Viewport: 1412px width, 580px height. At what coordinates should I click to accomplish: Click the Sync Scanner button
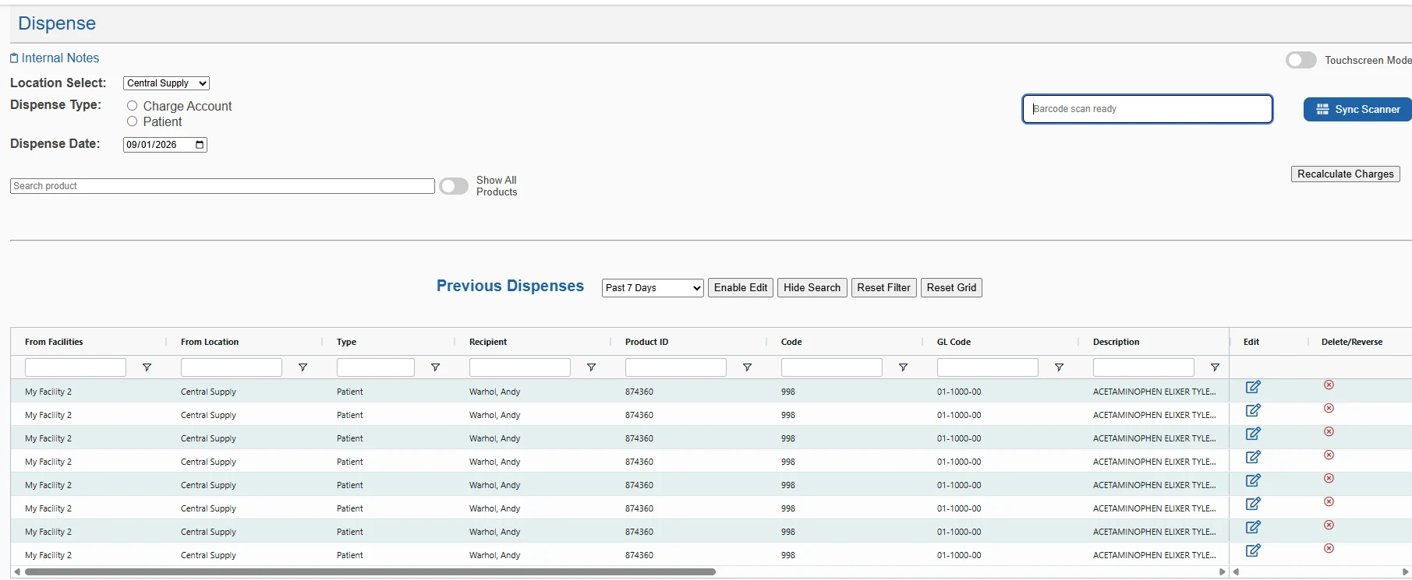point(1358,110)
